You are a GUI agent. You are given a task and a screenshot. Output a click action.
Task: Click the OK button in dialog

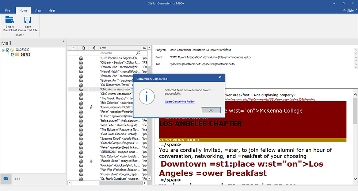coord(210,110)
